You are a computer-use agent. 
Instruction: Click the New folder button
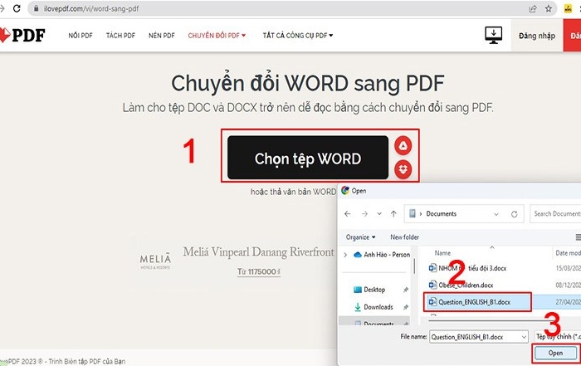coord(405,237)
